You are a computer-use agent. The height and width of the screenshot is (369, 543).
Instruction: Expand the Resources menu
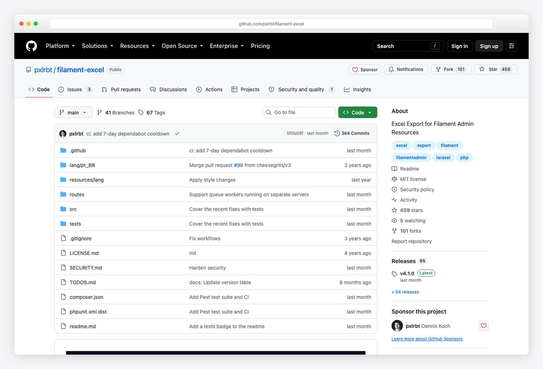click(x=138, y=46)
